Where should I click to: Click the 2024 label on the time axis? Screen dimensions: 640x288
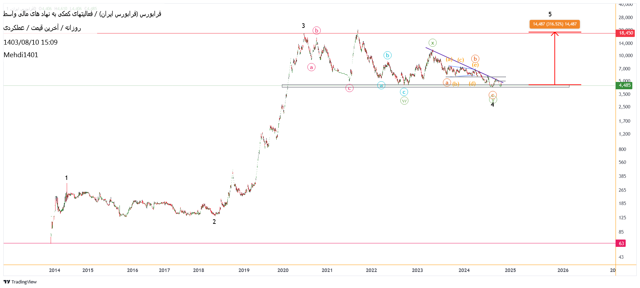pos(464,270)
